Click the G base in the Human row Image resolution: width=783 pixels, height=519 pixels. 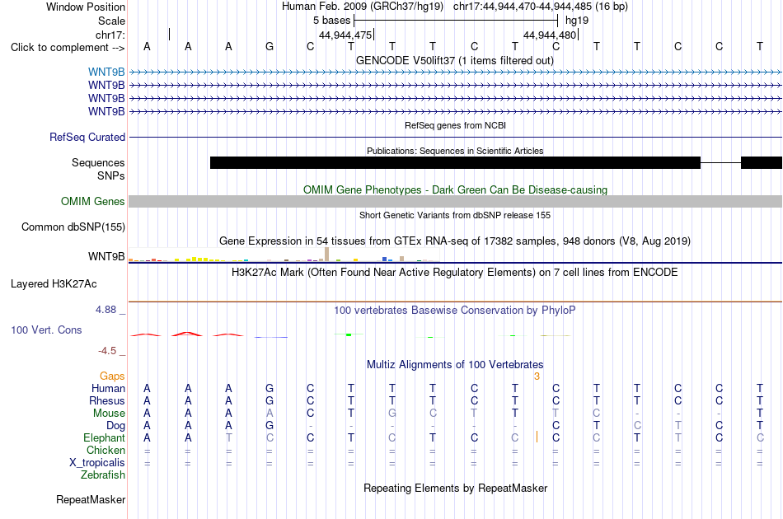click(x=270, y=388)
